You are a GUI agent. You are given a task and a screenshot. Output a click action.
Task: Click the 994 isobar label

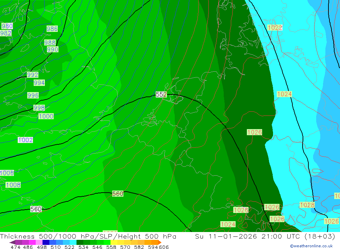[x=39, y=83]
